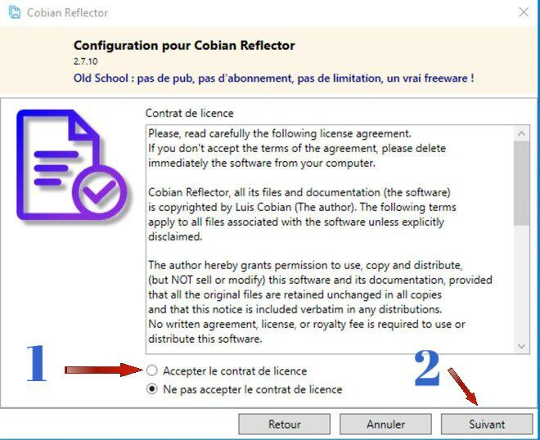Click the large purple license document icon

[71, 165]
